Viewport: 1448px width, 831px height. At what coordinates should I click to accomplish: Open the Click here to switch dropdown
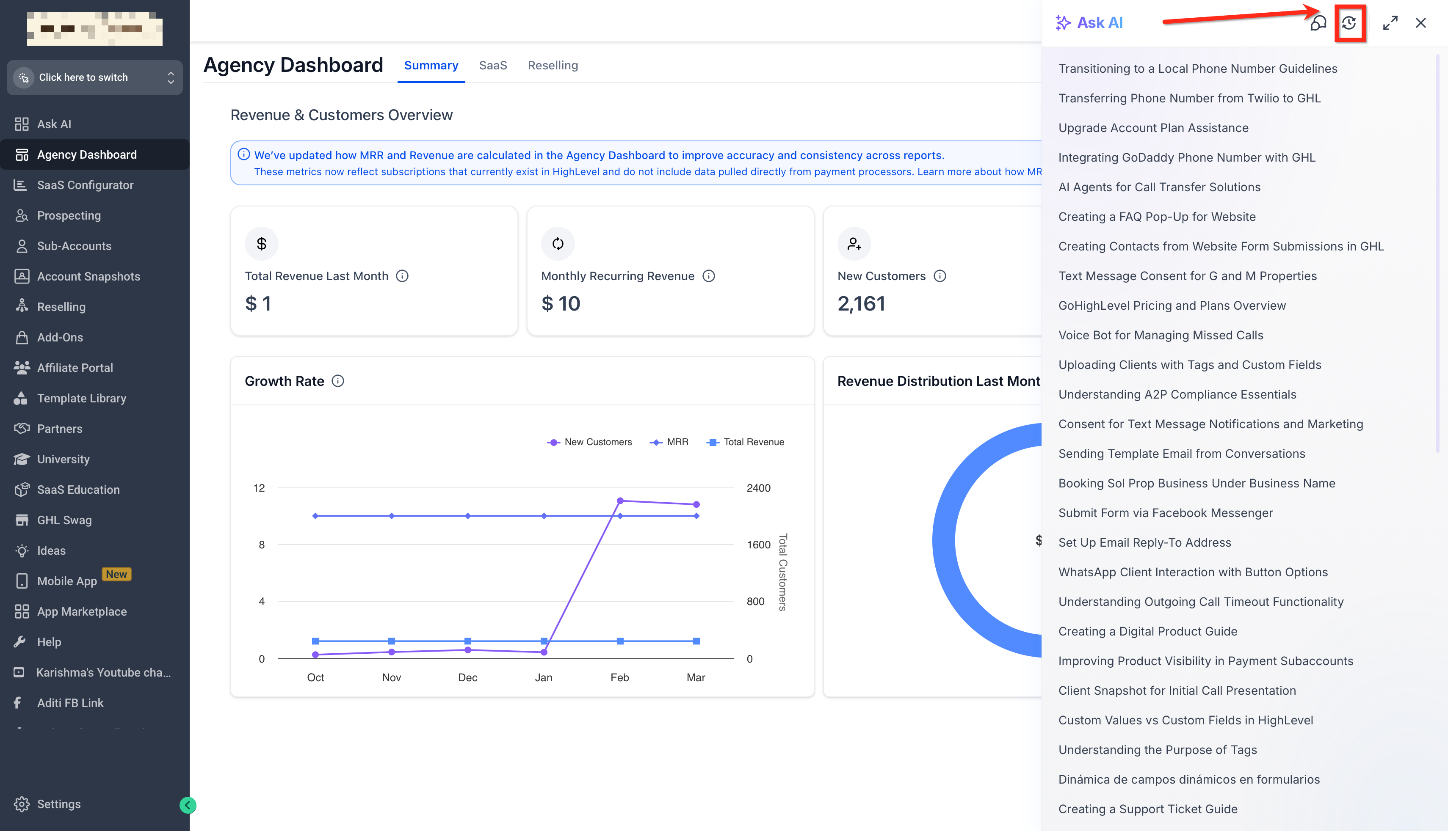[95, 77]
